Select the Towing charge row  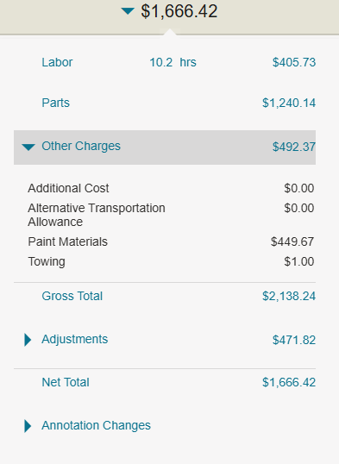(171, 261)
